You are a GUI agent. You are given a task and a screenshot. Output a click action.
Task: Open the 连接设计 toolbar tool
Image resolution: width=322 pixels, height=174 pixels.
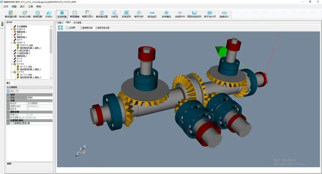(x=224, y=14)
